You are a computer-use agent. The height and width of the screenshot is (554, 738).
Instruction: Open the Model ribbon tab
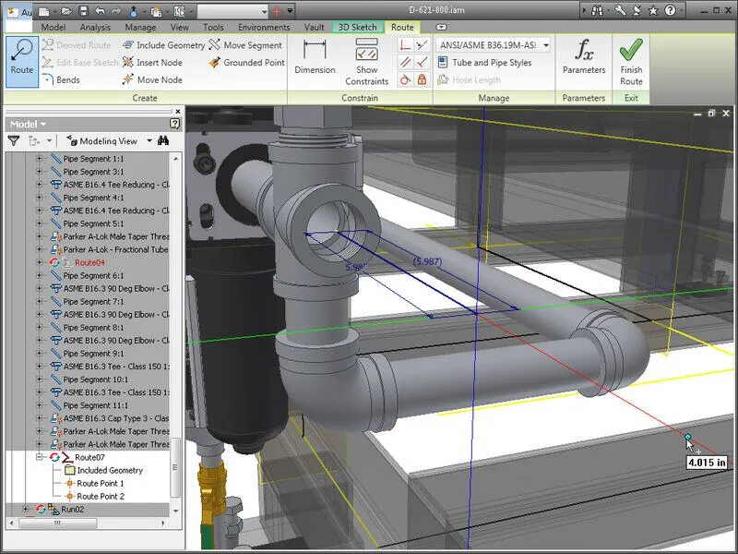54,28
